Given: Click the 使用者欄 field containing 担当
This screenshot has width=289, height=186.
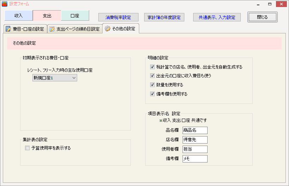Looking at the screenshot, I should 195,149.
